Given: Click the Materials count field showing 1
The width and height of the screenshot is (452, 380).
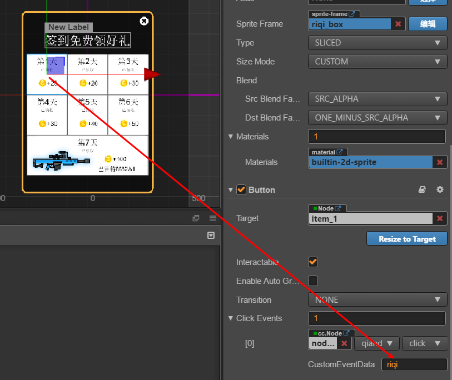Looking at the screenshot, I should 376,136.
